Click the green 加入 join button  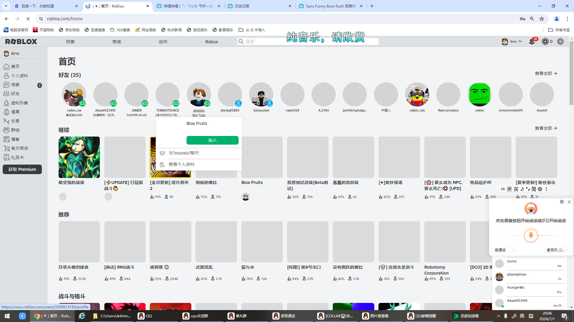click(212, 140)
